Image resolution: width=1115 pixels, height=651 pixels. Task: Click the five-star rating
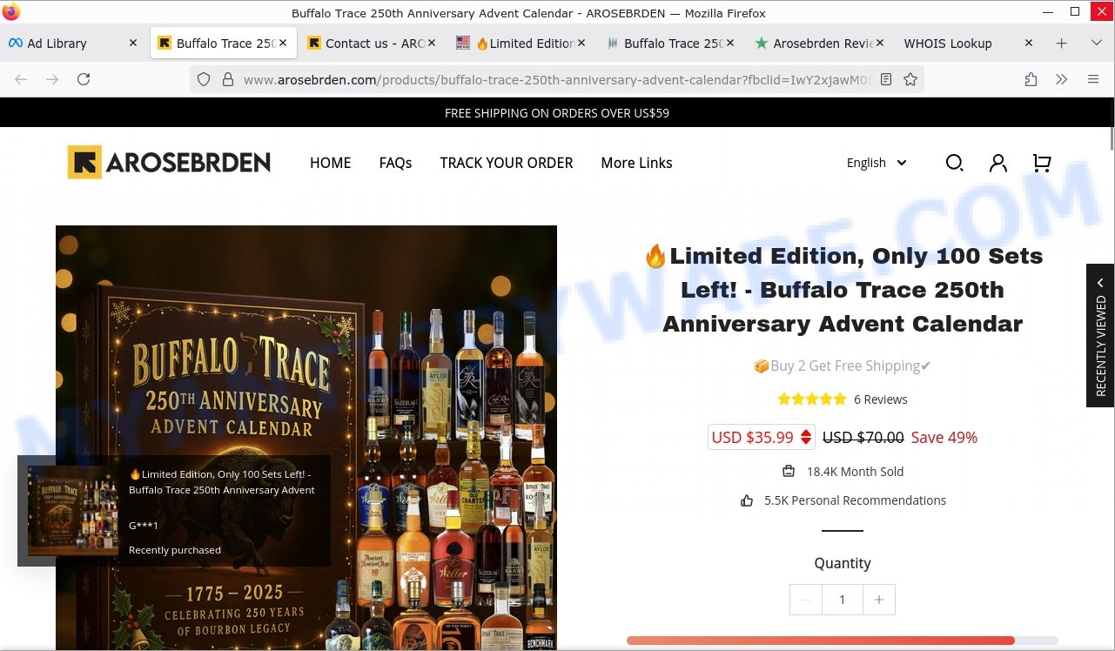pos(812,399)
